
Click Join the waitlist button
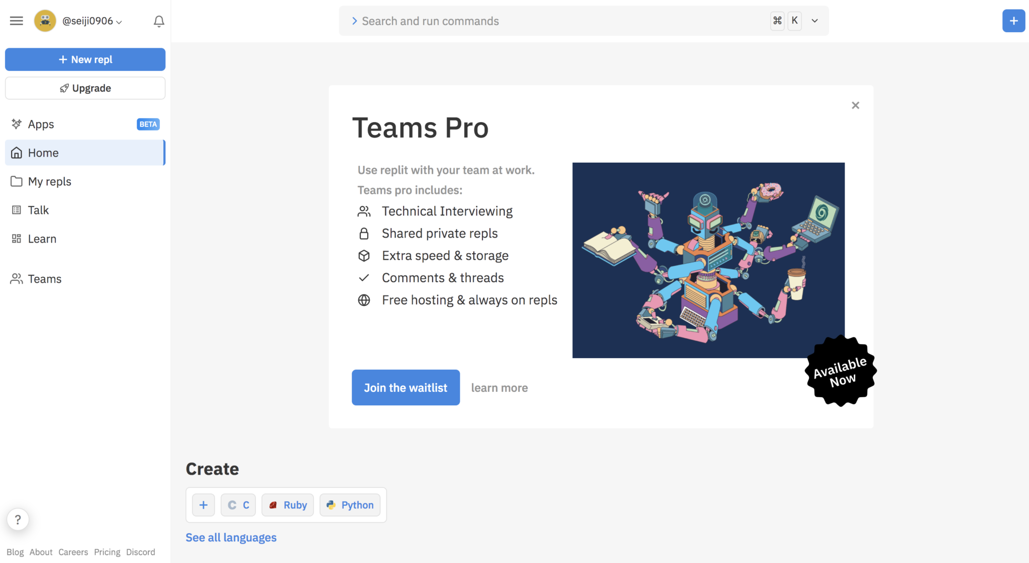pyautogui.click(x=405, y=388)
